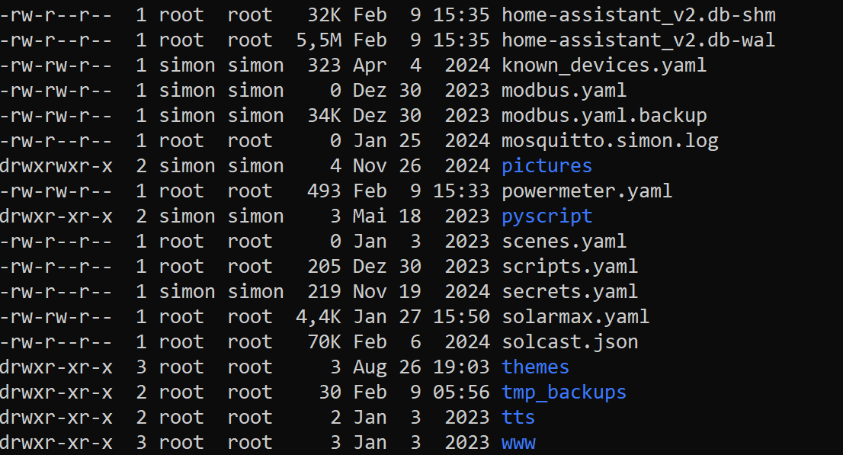Click the secrets.yaml filename
The image size is (843, 455).
(569, 291)
